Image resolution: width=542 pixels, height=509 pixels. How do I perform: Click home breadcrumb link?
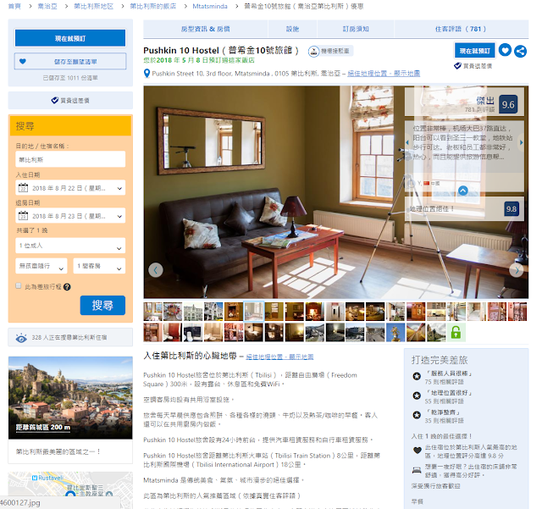tap(14, 6)
